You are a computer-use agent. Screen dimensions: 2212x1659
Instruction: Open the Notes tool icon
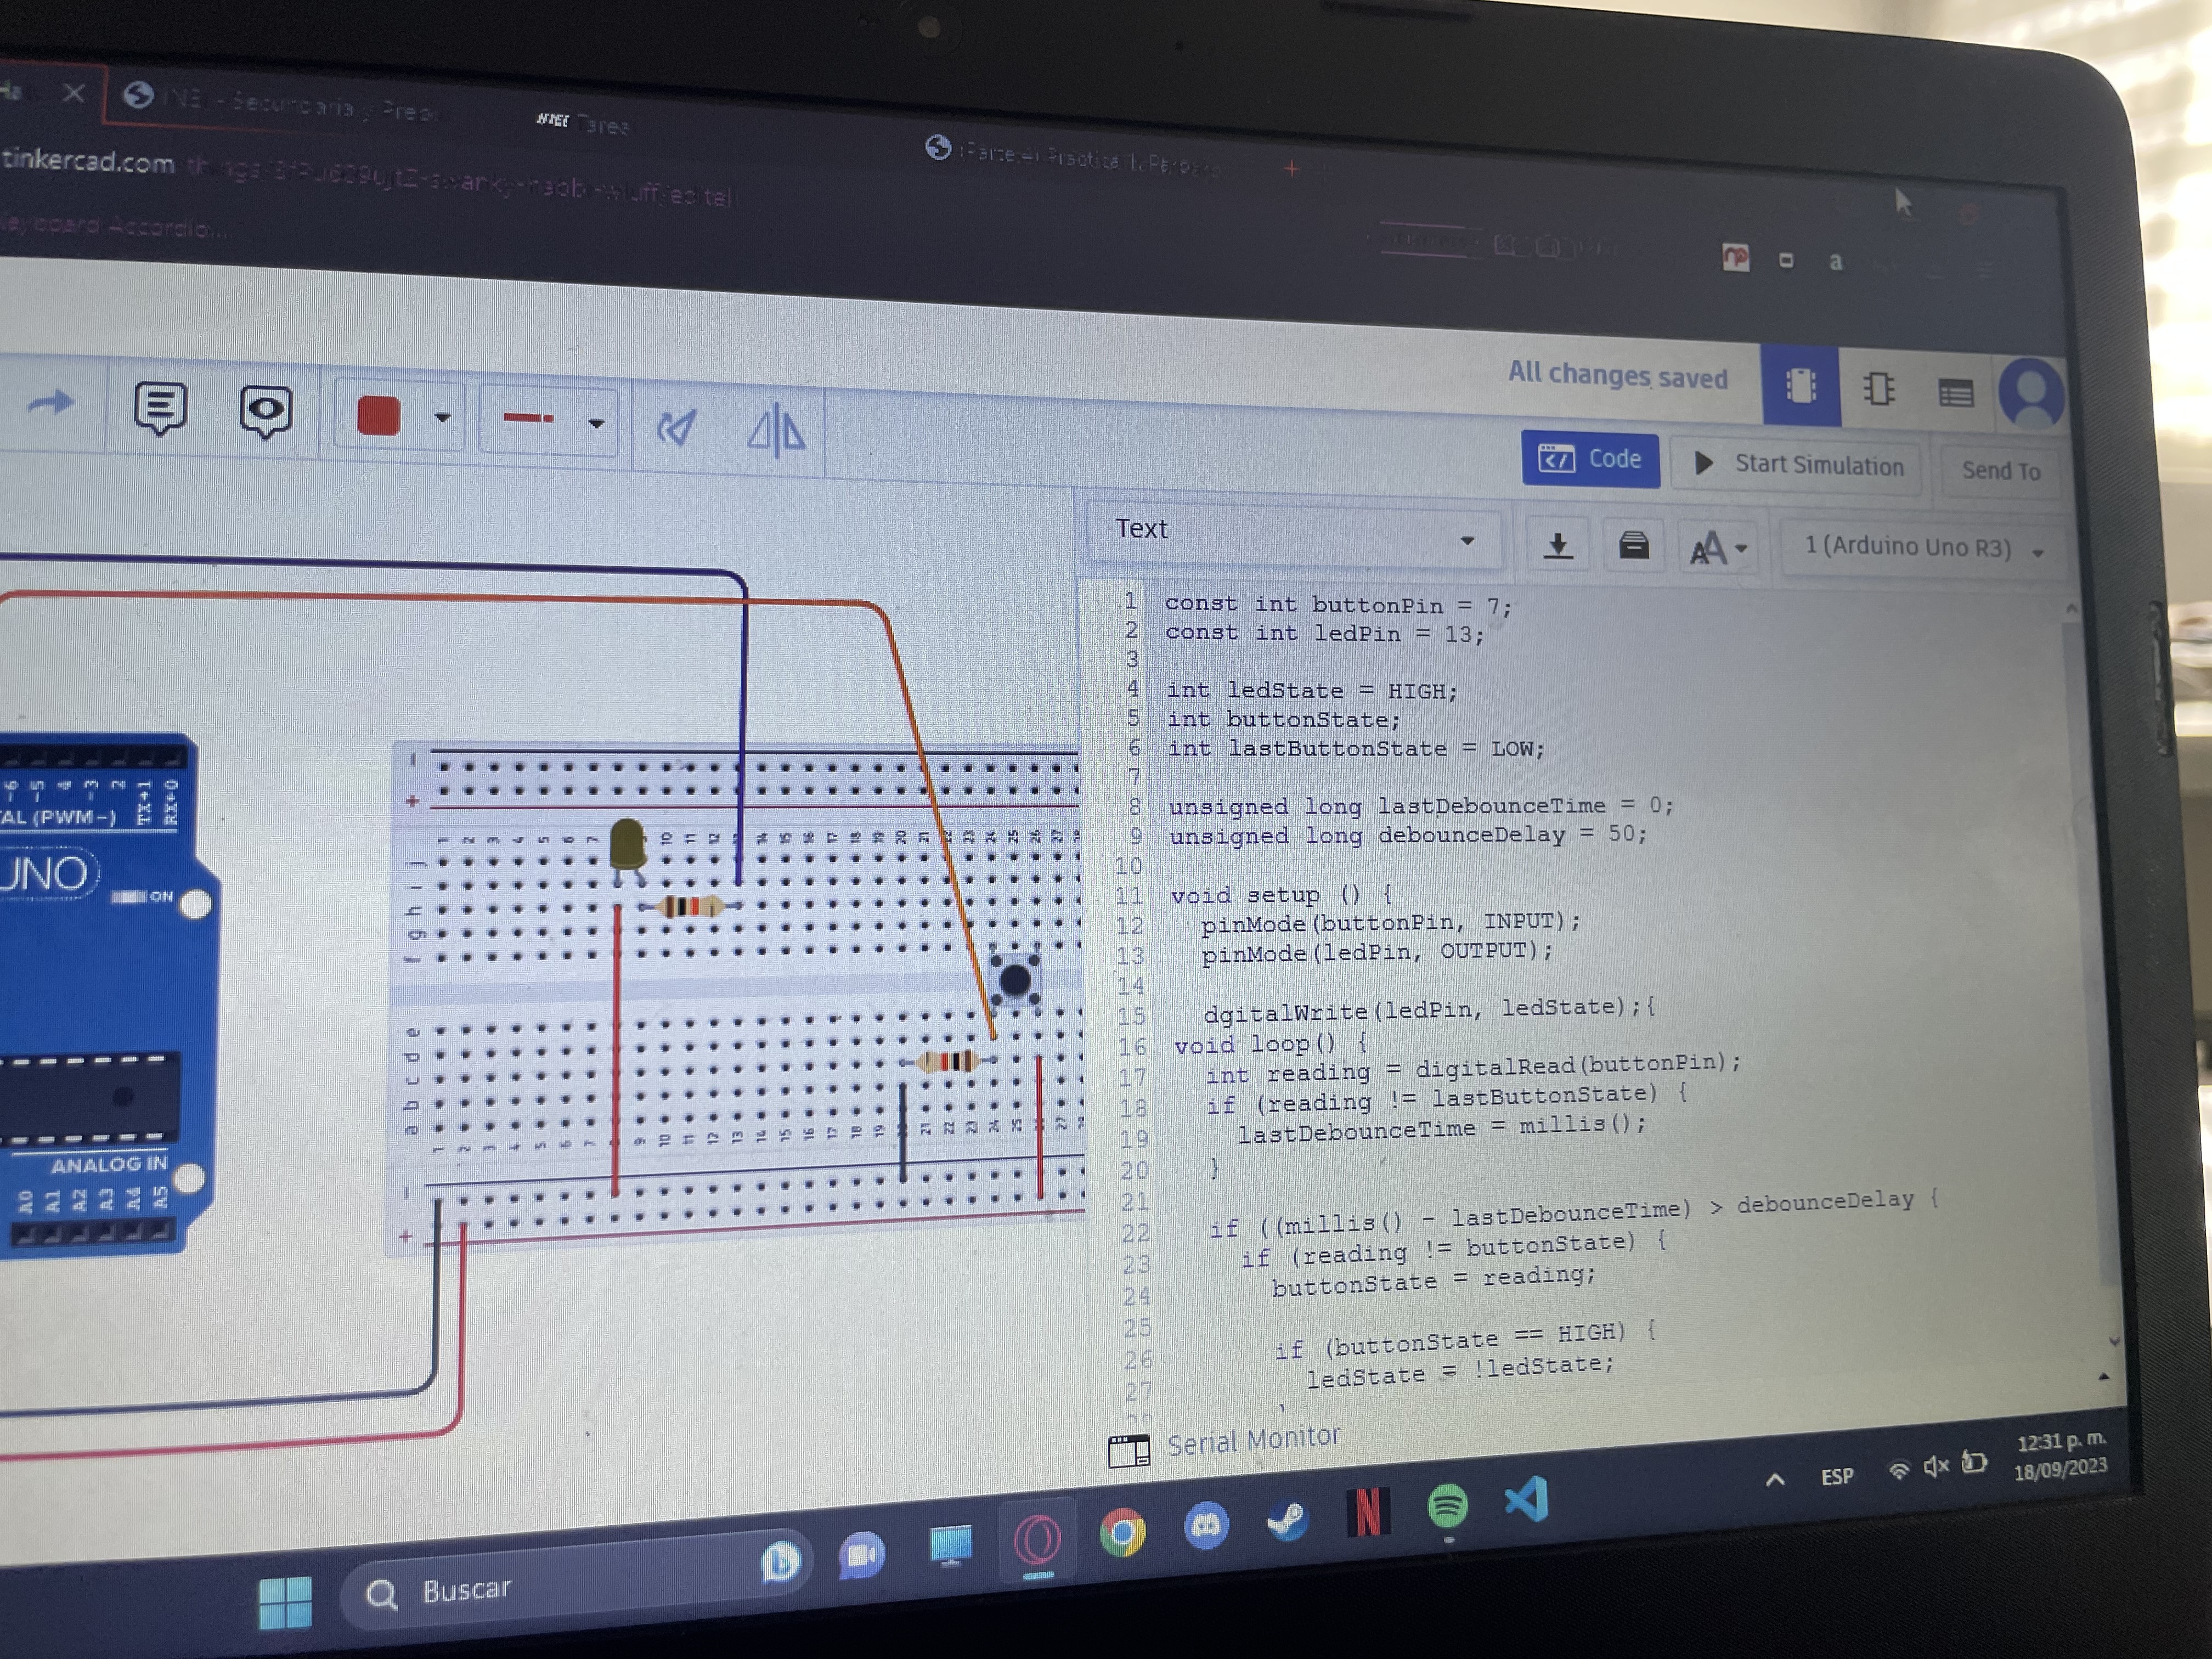(160, 408)
